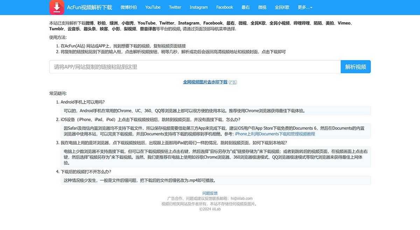Screen dimensions: 420x230
Task: Click the ©2024 iiiLab footer text
Action: 210,209
